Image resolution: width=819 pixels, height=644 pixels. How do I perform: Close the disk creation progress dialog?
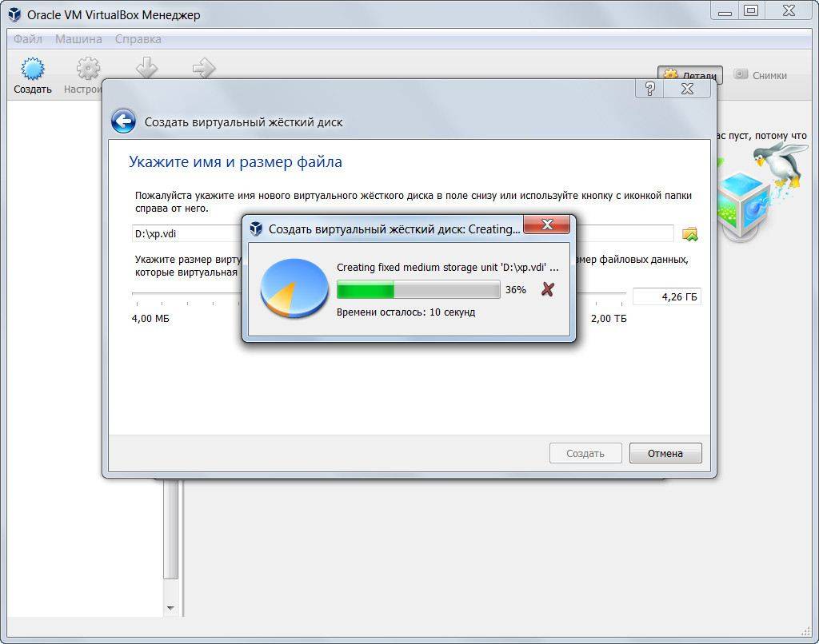(548, 225)
